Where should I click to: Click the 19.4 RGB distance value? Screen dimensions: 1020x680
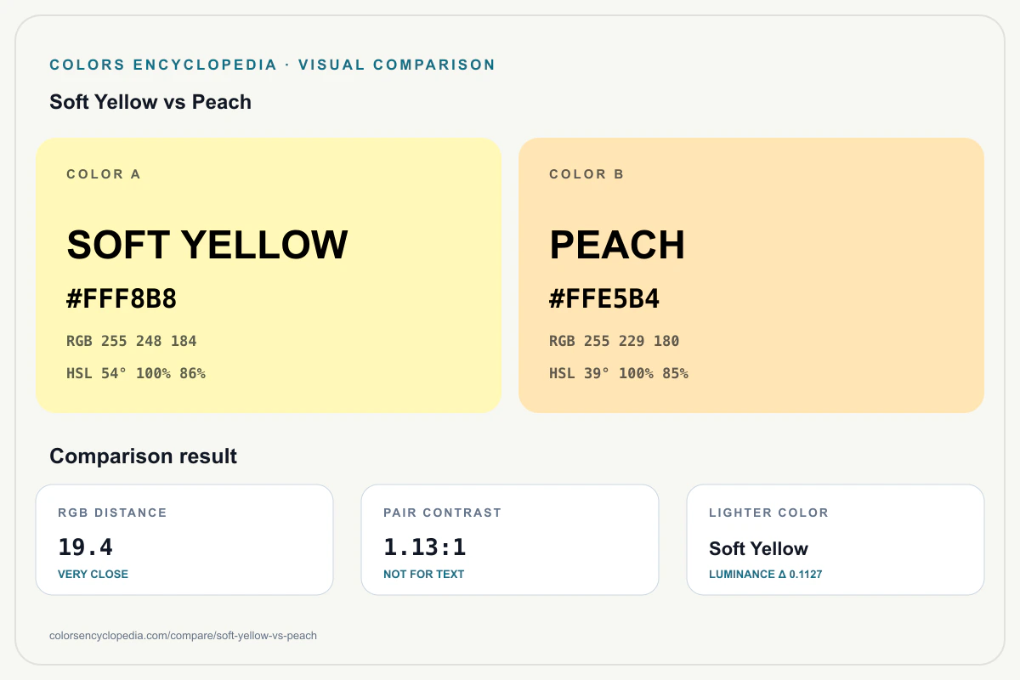(85, 547)
